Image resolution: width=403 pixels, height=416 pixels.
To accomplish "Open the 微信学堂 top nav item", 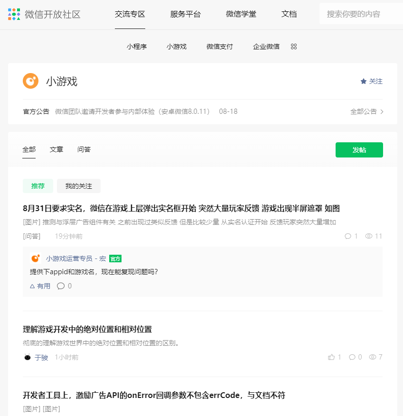I will [x=241, y=14].
